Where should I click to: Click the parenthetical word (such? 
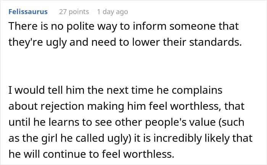point(232,122)
